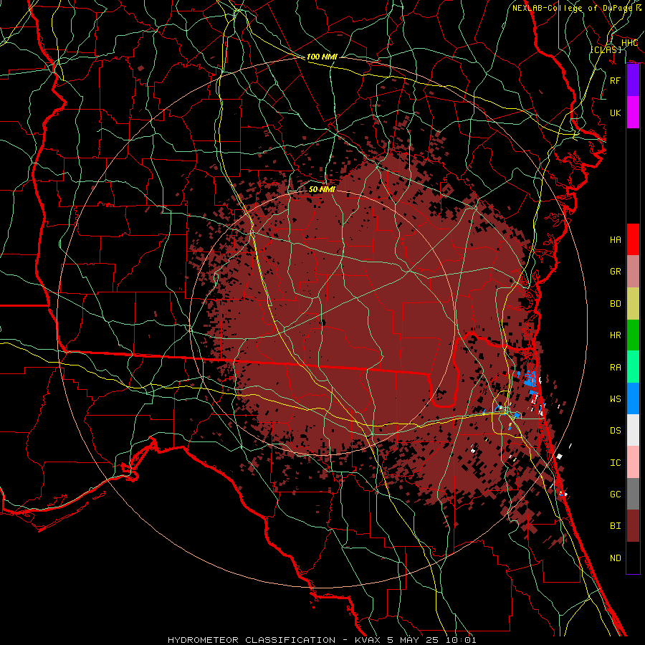Click the 50 NMI range ring label
Viewport: 645px width, 645px height.
tap(322, 189)
